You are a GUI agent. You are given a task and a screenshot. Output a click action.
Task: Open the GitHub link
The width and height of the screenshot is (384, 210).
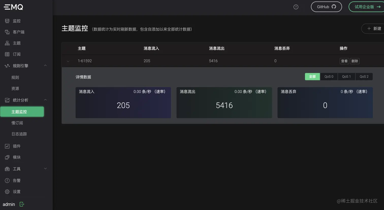326,7
